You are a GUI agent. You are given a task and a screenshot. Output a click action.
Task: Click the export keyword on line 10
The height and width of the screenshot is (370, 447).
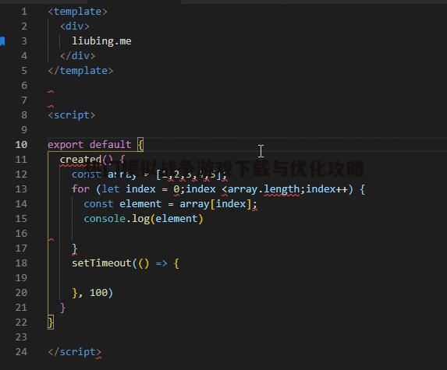click(66, 145)
